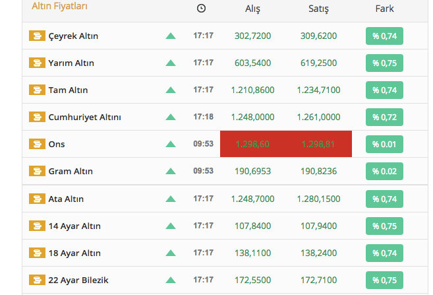Click the Satış column header

(318, 9)
